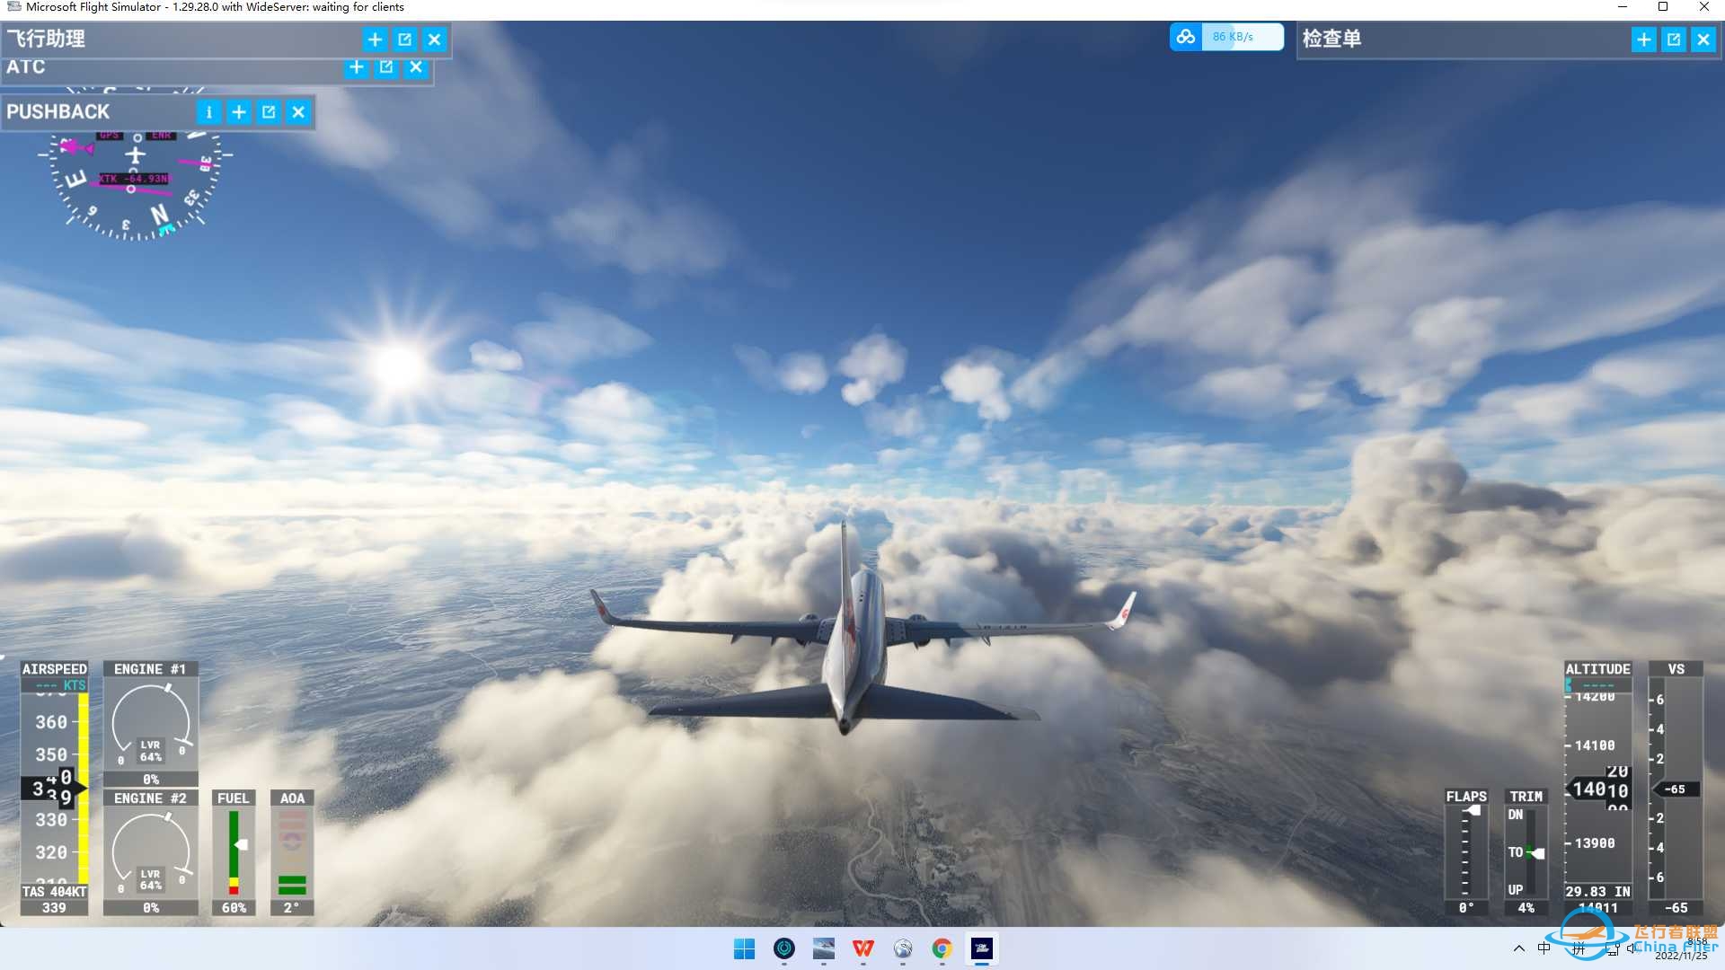The width and height of the screenshot is (1725, 970).
Task: Expand the 检查单 checklist panel
Action: tap(1643, 40)
